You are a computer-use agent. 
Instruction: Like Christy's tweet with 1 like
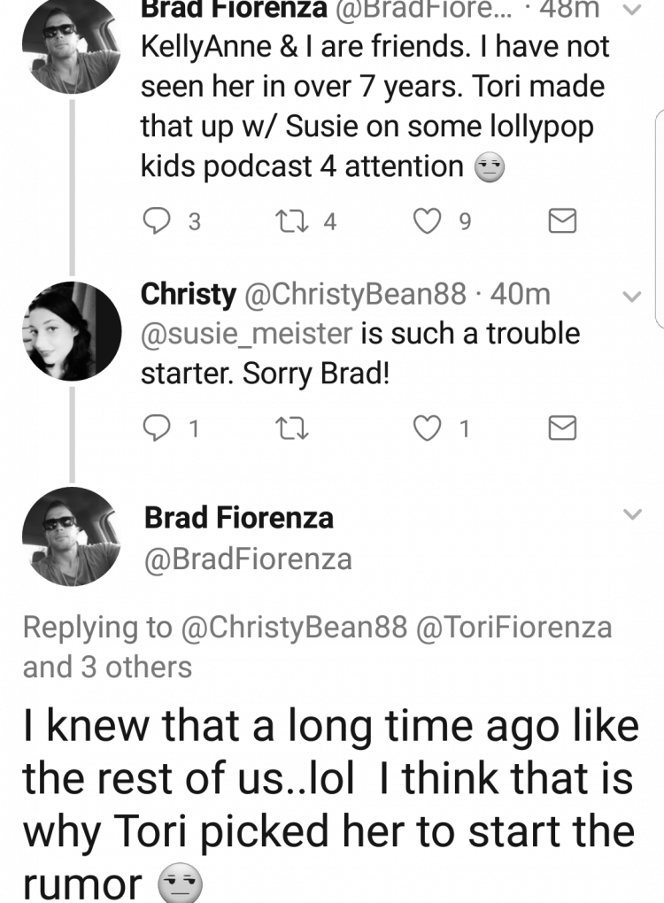coord(428,428)
